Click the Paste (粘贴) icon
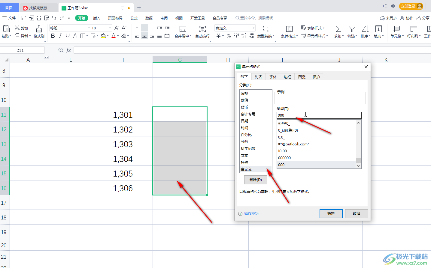431x268 pixels. (x=6, y=29)
